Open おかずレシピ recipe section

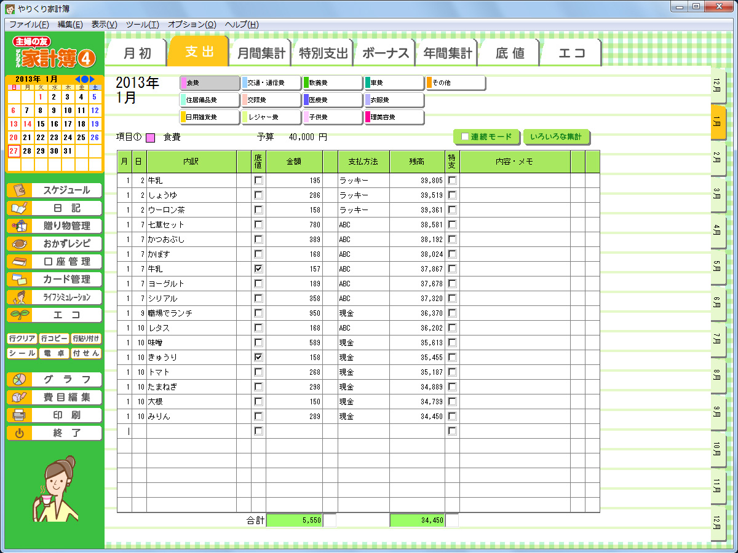(x=54, y=244)
